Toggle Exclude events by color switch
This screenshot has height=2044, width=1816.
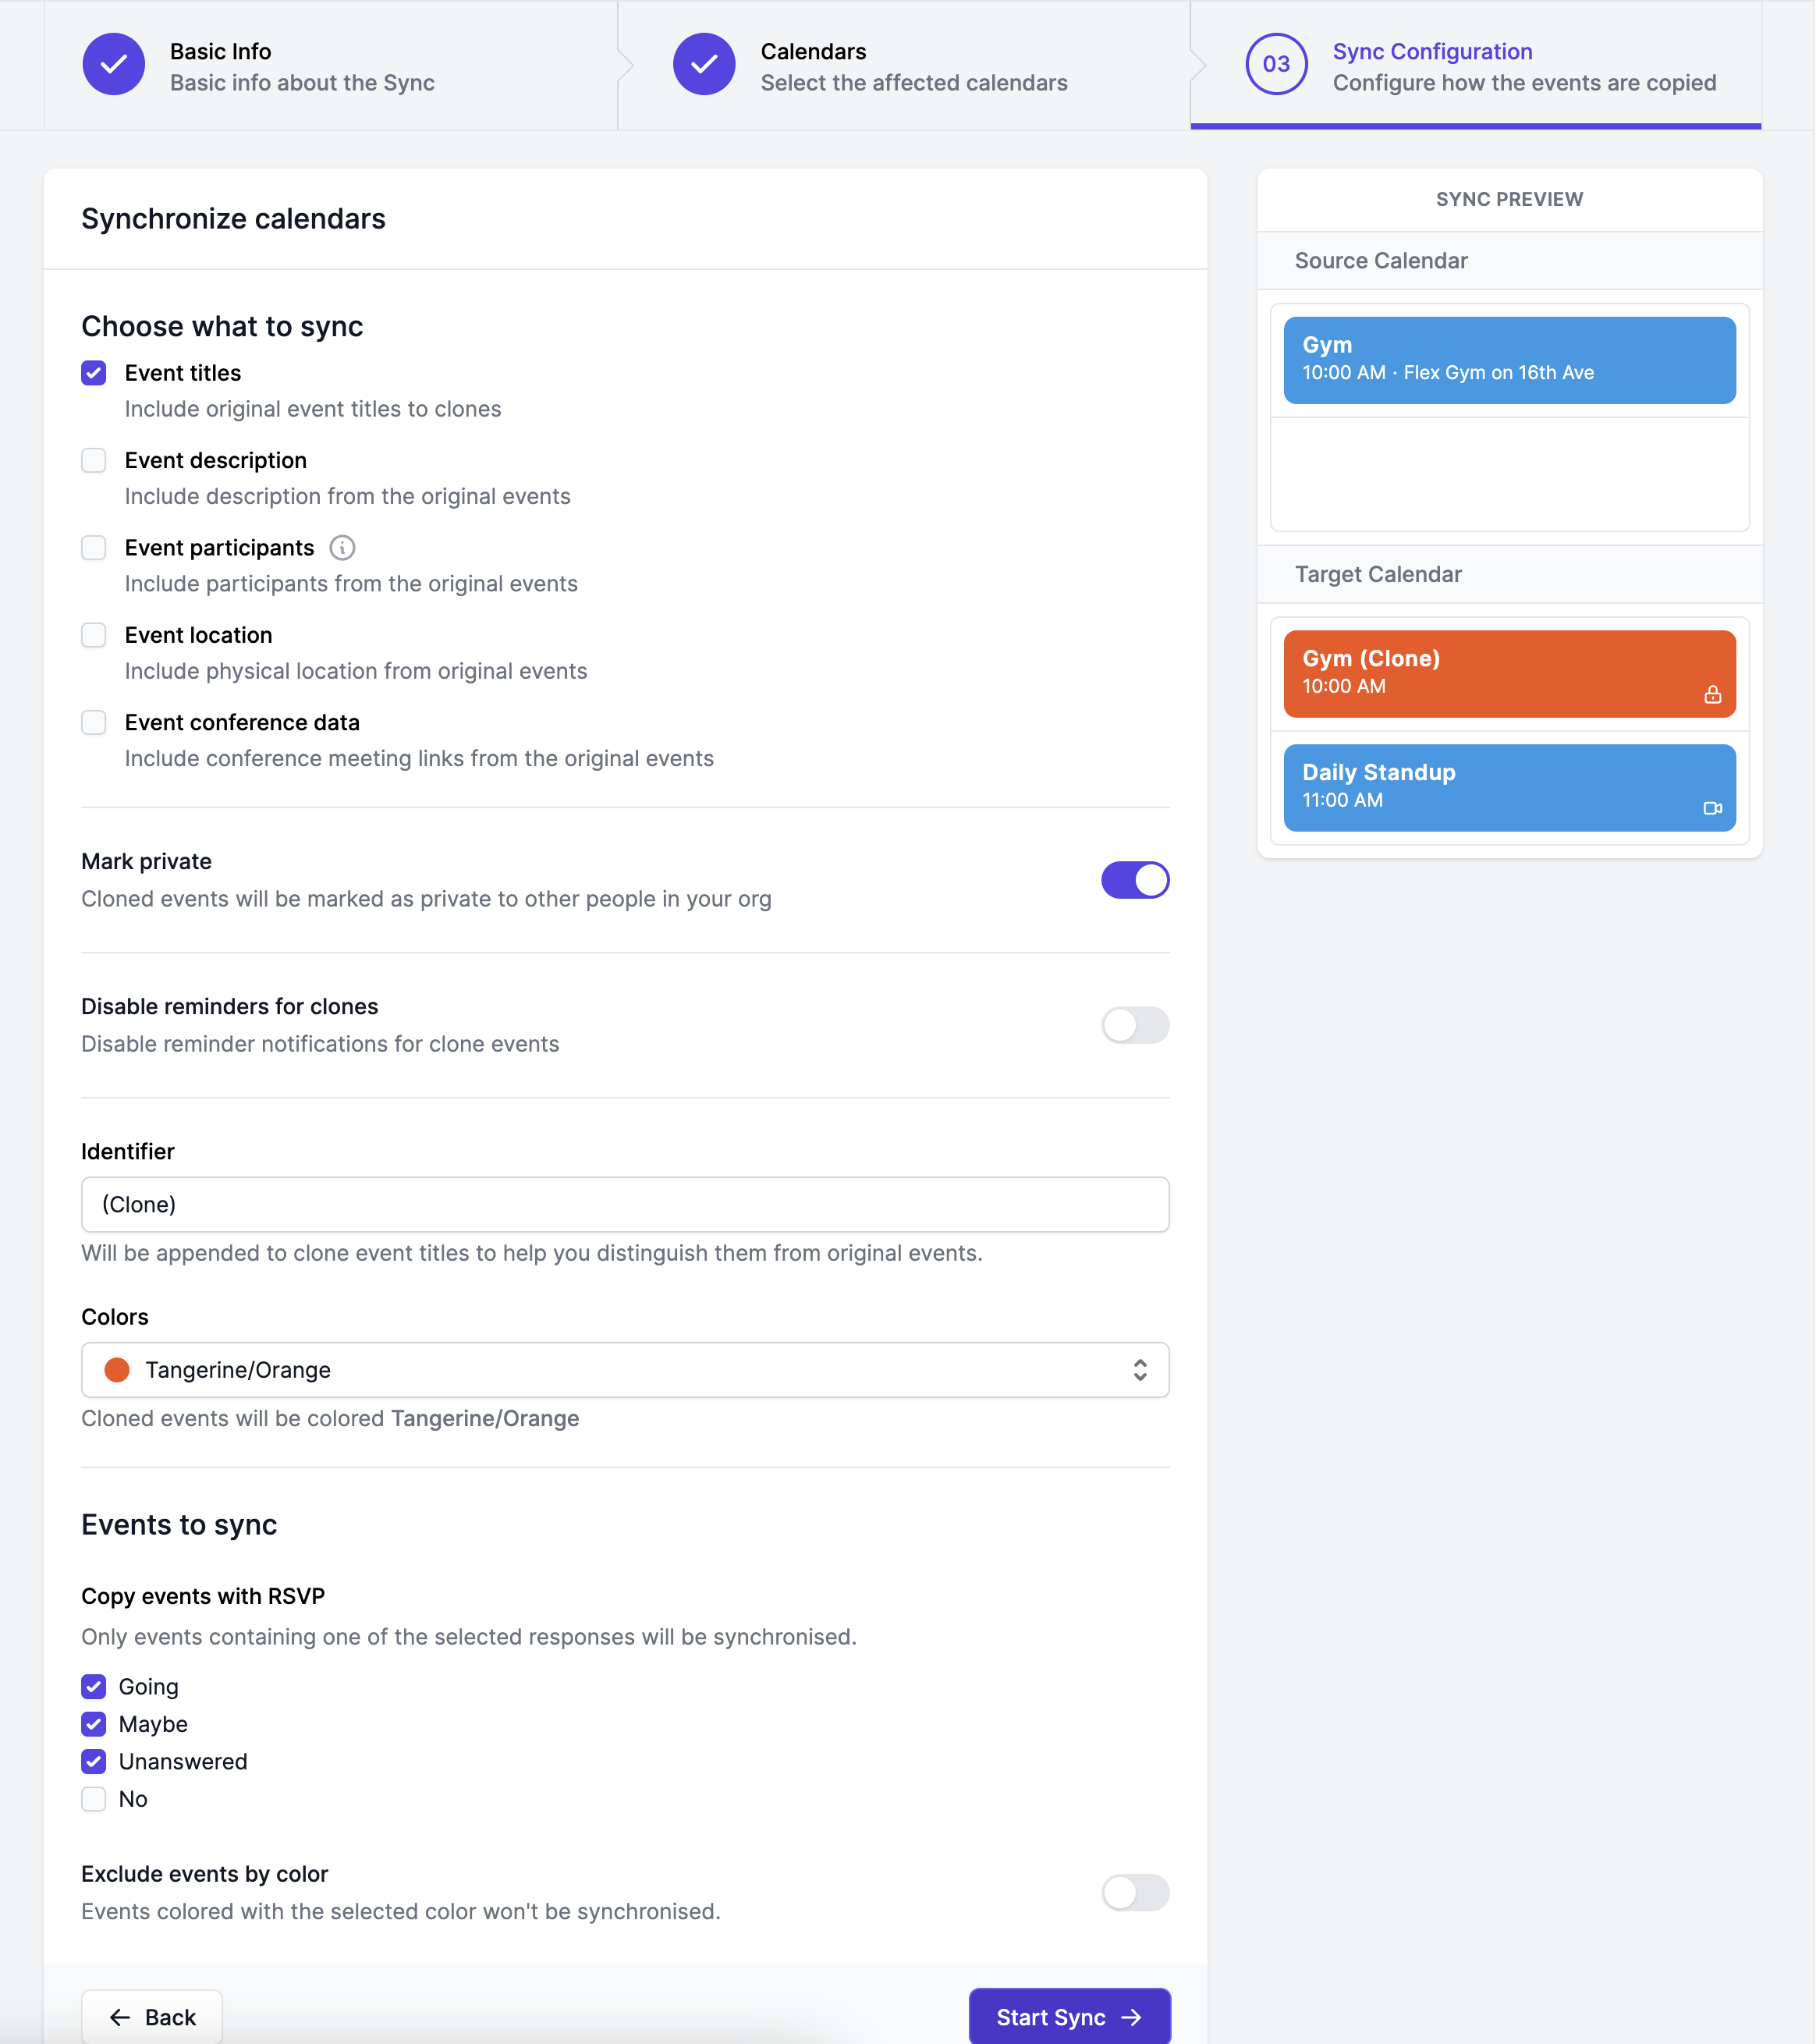coord(1135,1892)
